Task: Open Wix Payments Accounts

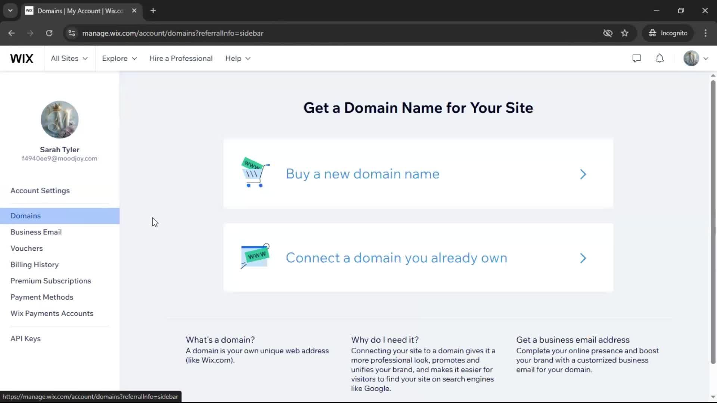Action: [52, 314]
